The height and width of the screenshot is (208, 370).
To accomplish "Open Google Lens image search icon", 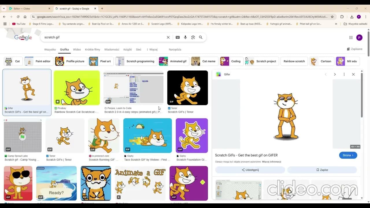I will pos(193,37).
